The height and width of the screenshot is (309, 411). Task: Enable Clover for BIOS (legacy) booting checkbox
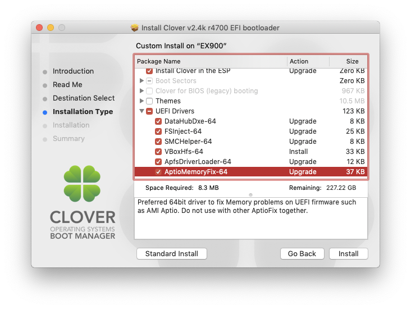coord(149,91)
